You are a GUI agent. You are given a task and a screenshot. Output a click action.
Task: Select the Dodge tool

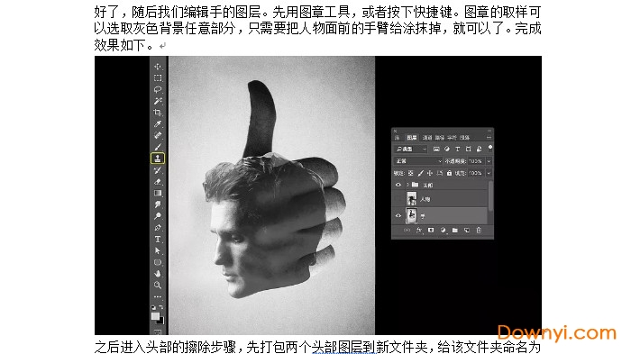158,216
